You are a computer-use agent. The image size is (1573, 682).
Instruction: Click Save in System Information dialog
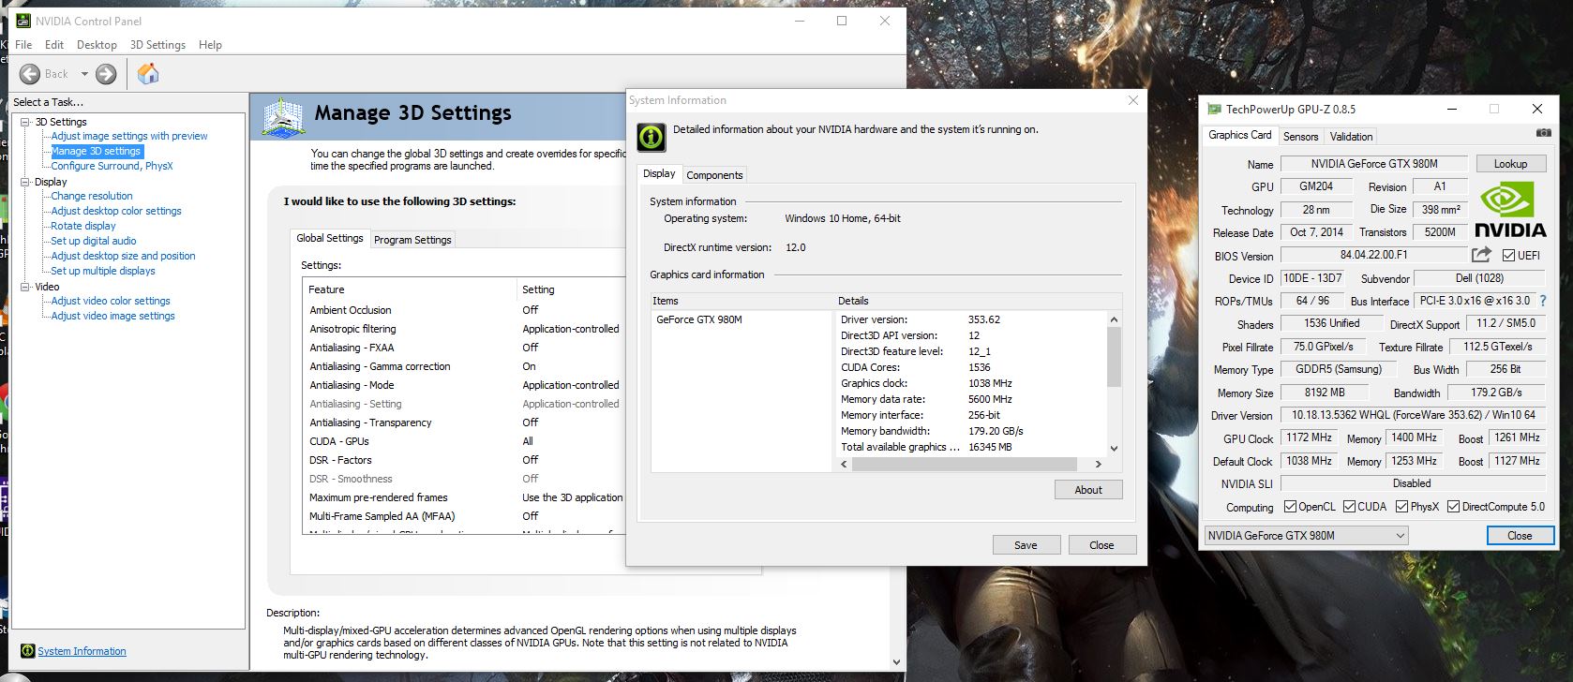pyautogui.click(x=1026, y=545)
